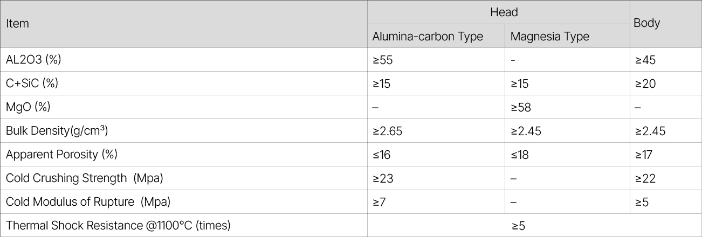Select the ≥2.65 bulk density value
702x237 pixels.
pos(387,131)
